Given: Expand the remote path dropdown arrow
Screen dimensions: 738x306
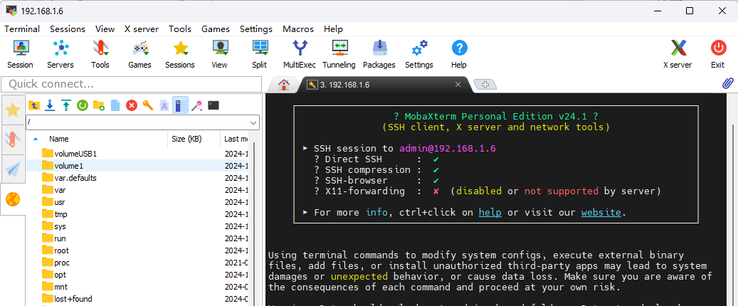Looking at the screenshot, I should pyautogui.click(x=254, y=122).
